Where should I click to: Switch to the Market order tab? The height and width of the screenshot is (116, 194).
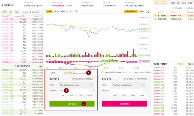[x=68, y=73]
